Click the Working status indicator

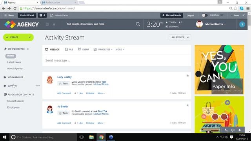click(x=172, y=27)
